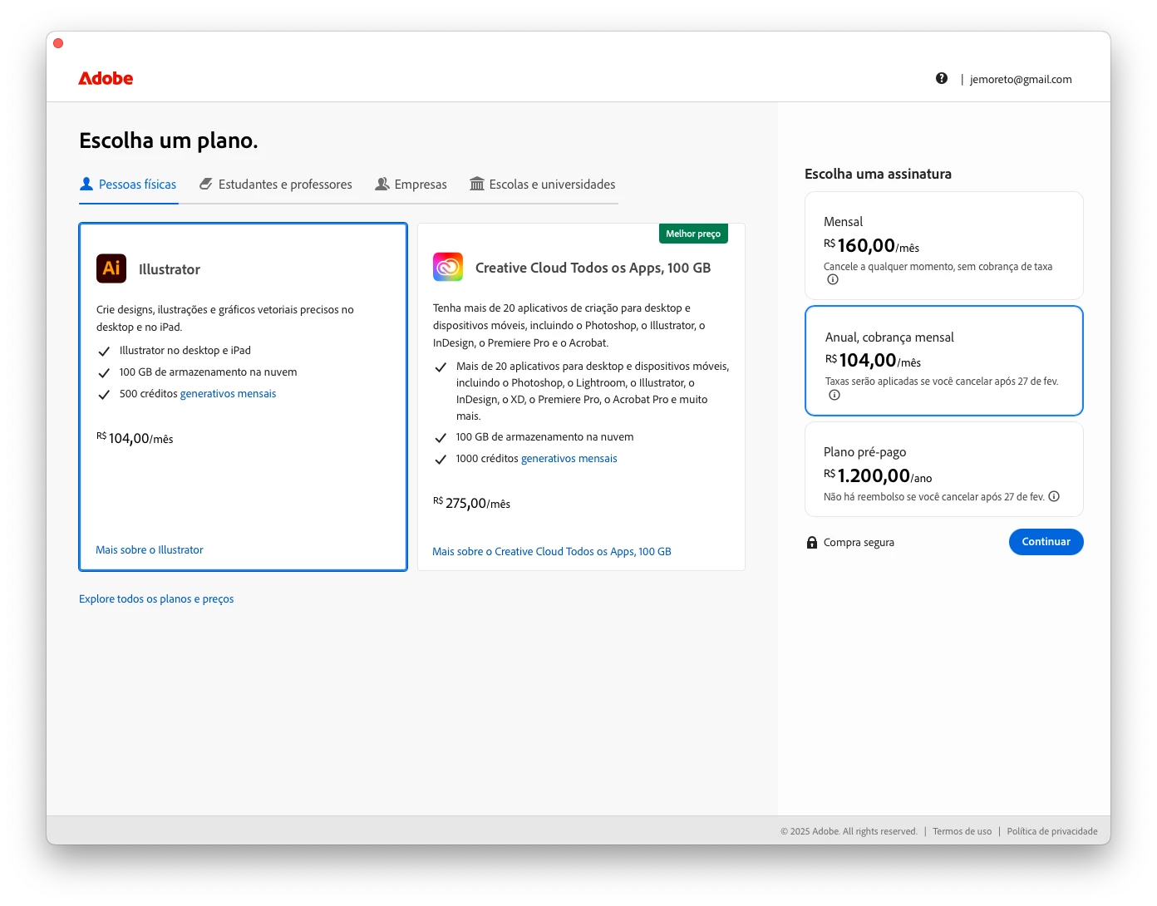Switch to the Estudantes e professores tab

pyautogui.click(x=276, y=185)
